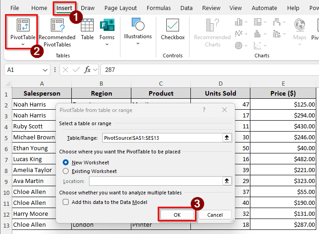Screen dimensions: 319x234
Task: Select the Salesperson header cell
Action: click(x=42, y=93)
